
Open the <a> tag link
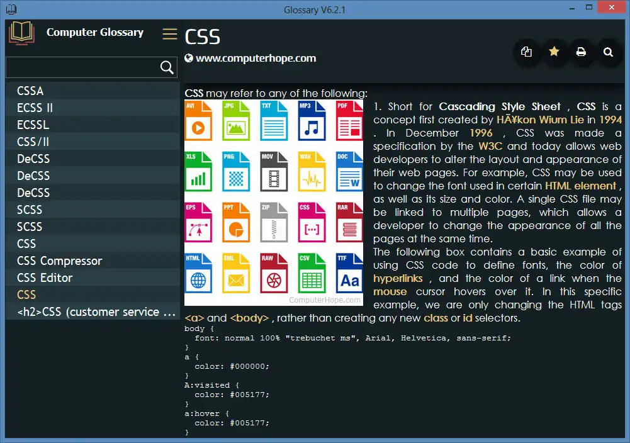click(x=194, y=318)
